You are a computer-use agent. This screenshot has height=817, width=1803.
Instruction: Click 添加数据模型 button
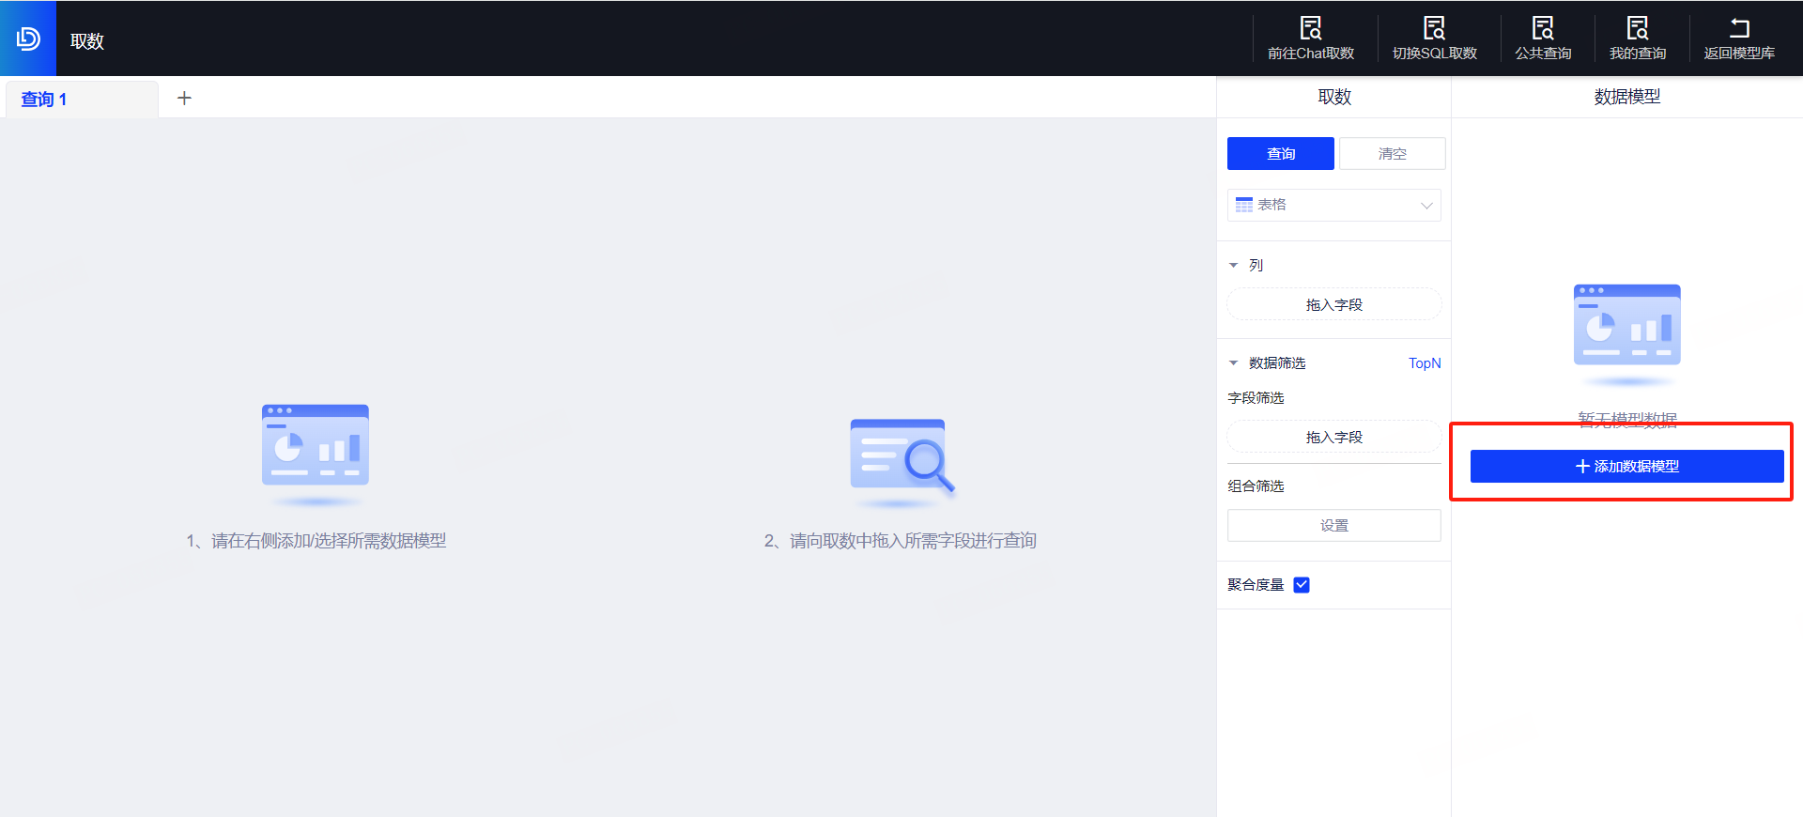coord(1626,467)
